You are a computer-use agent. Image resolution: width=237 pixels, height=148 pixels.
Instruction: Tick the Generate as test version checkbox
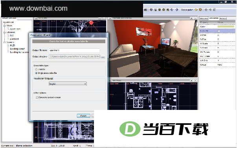point(37,97)
